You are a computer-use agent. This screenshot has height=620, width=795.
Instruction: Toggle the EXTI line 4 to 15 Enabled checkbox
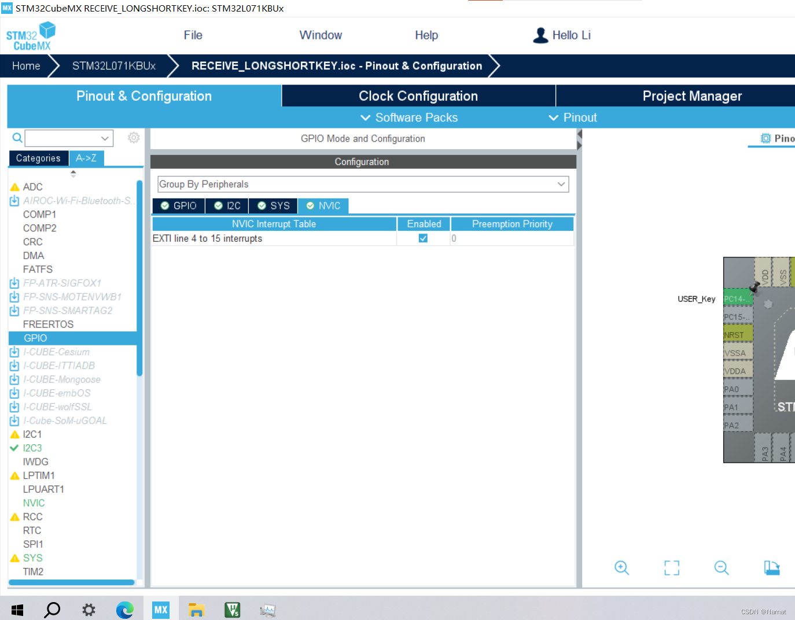(424, 238)
